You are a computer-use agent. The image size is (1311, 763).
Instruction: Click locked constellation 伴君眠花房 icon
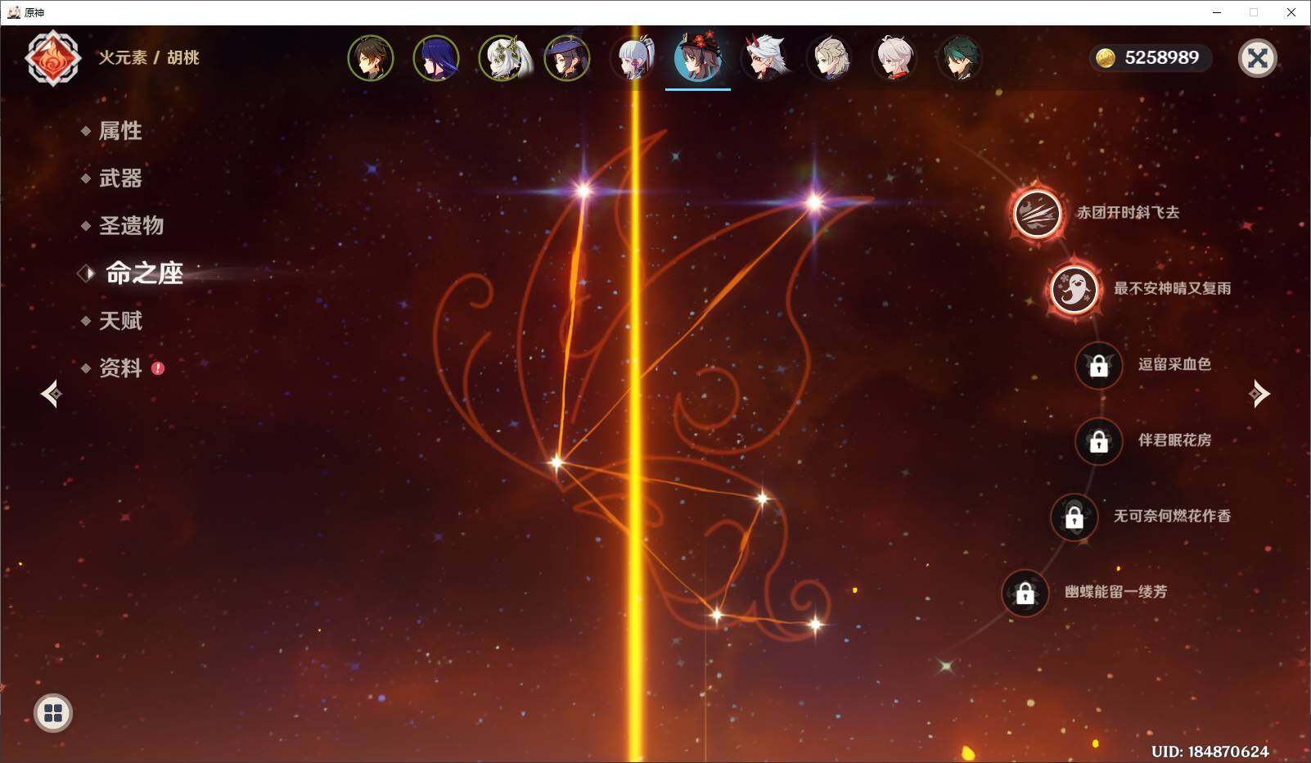[x=1098, y=440]
